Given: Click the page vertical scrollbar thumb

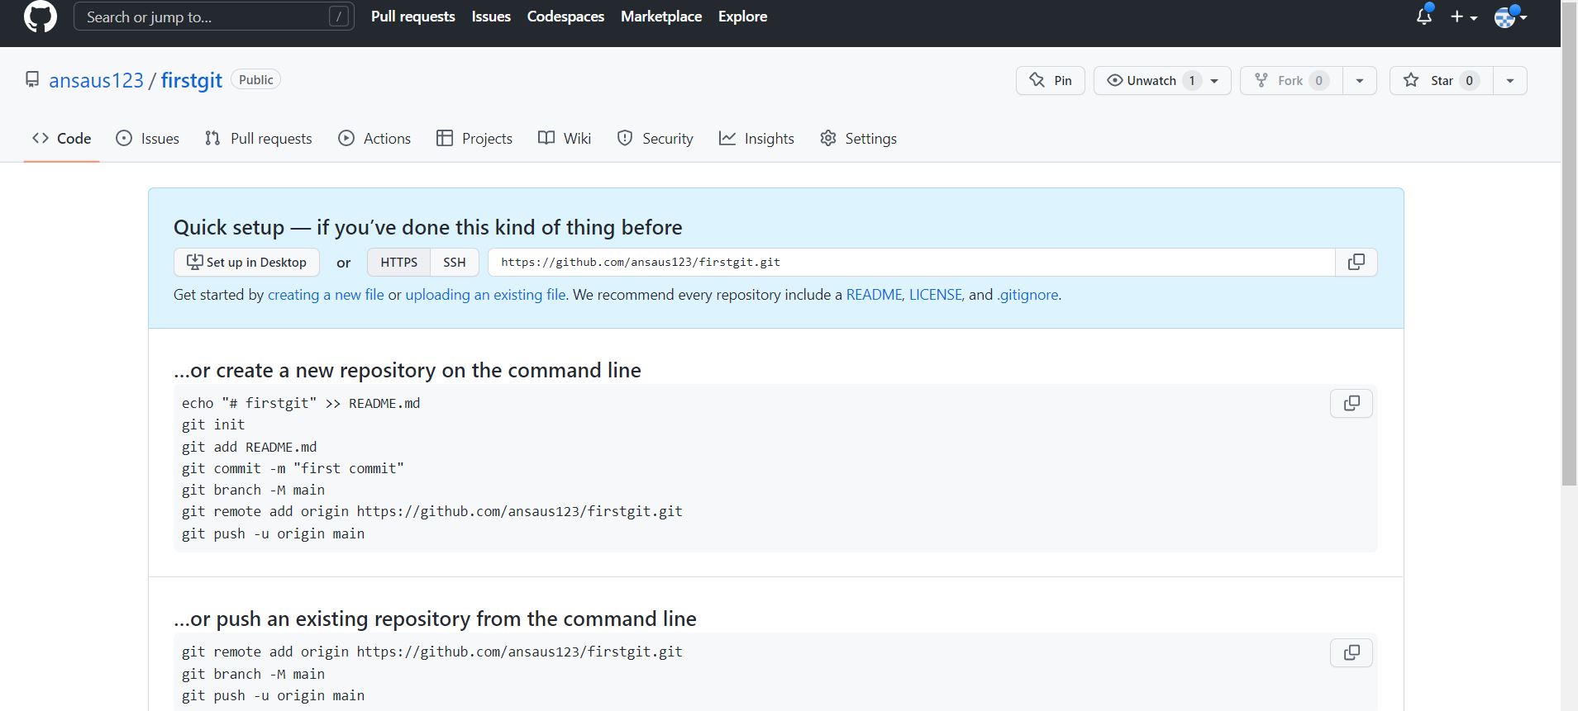Looking at the screenshot, I should pyautogui.click(x=1569, y=243).
